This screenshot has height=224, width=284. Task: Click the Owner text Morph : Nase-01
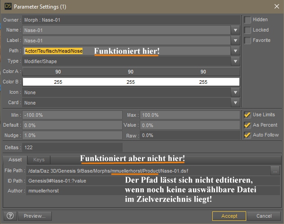coord(42,20)
